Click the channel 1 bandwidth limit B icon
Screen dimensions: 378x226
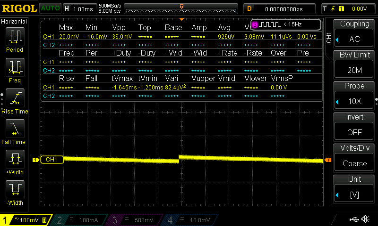coord(44,220)
